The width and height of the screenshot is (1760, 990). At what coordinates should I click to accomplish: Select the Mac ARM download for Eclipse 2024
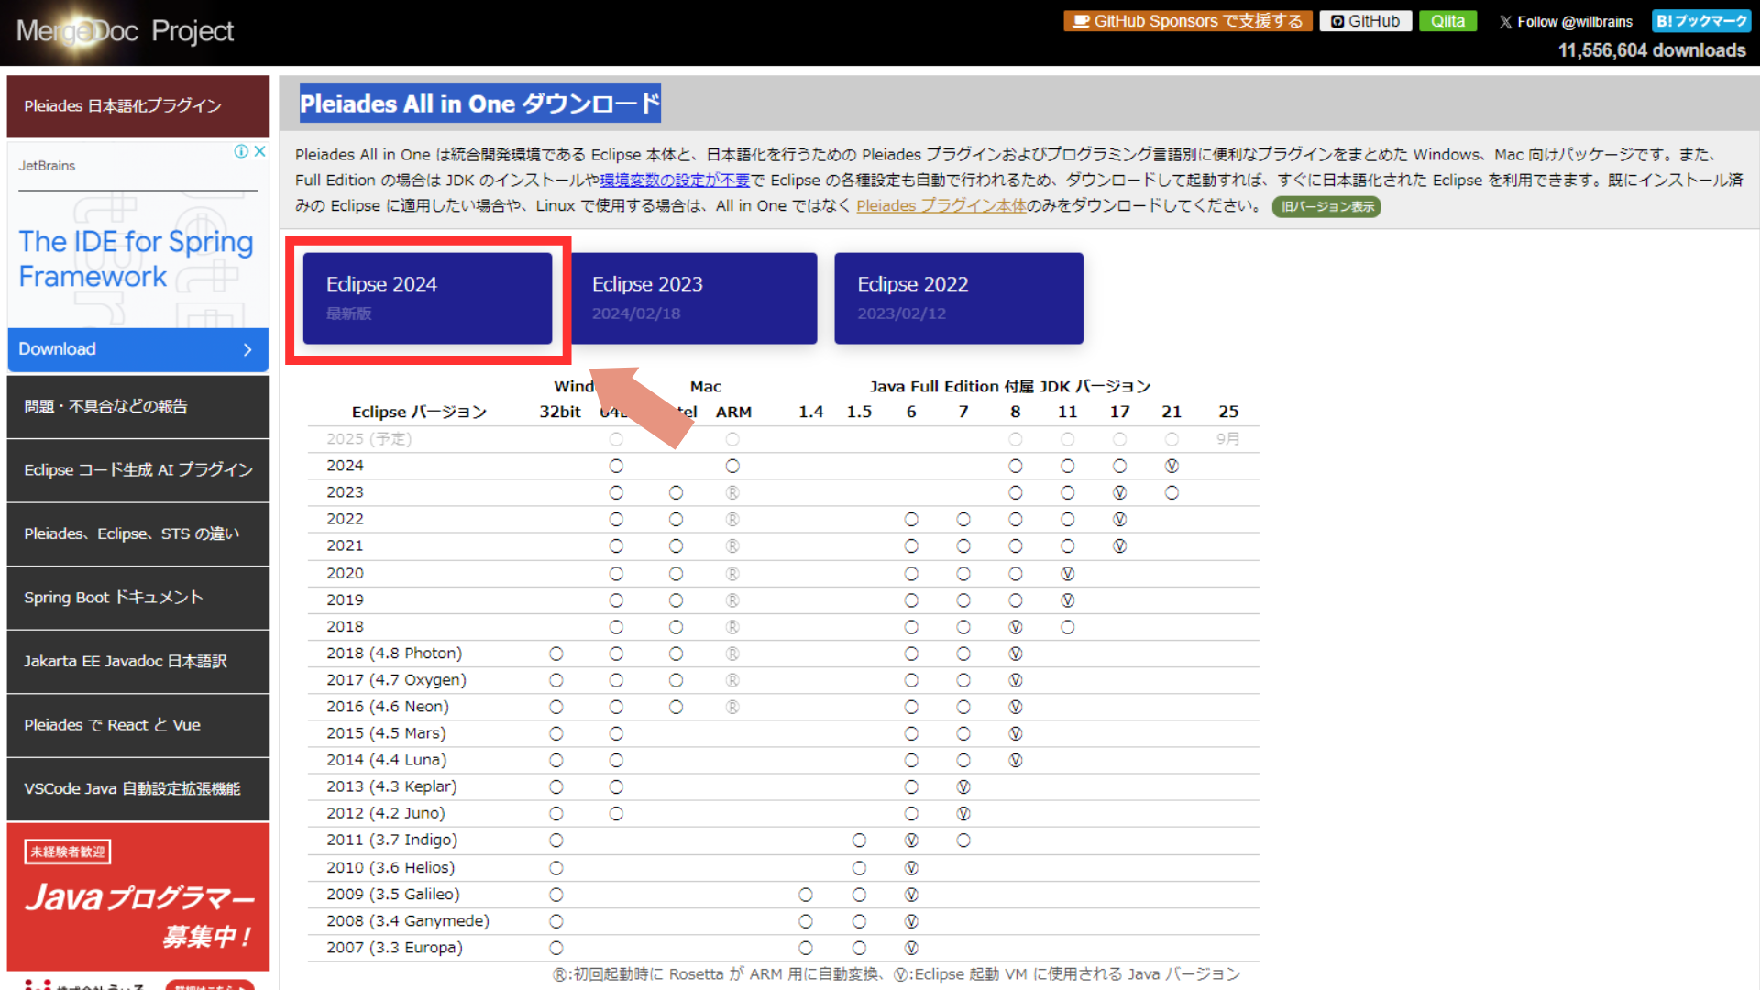click(x=732, y=465)
